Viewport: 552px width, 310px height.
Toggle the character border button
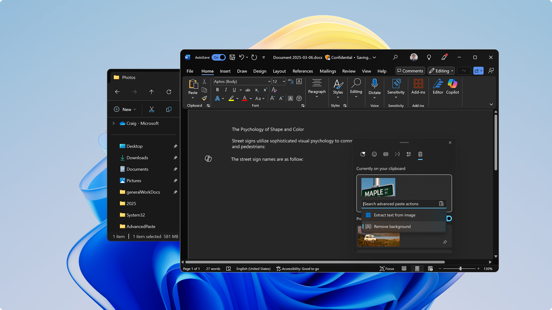click(299, 82)
